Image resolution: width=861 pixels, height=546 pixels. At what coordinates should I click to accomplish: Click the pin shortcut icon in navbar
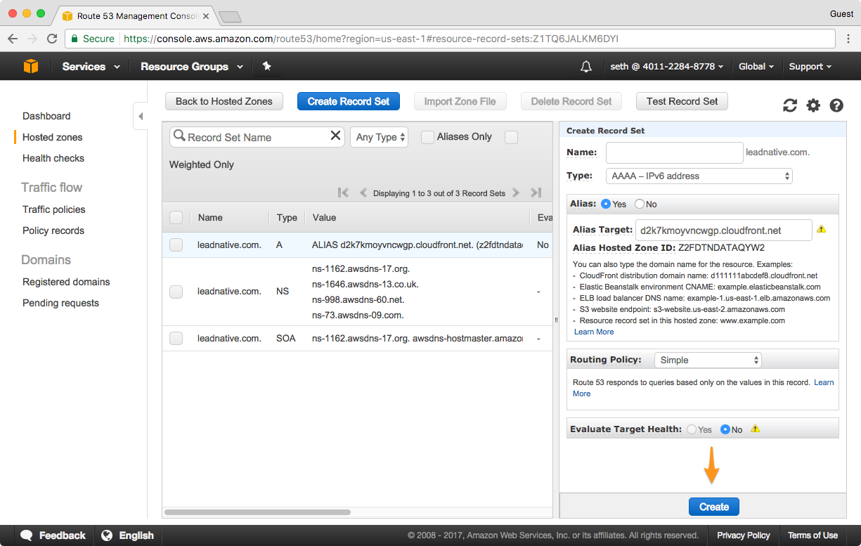pyautogui.click(x=266, y=66)
